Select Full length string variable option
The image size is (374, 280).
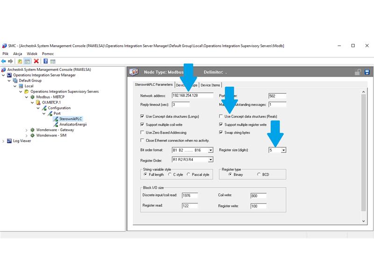(145, 174)
